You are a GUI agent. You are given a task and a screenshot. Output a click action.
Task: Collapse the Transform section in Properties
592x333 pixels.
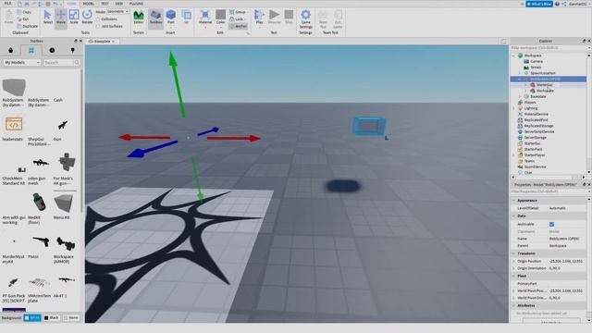click(x=513, y=253)
